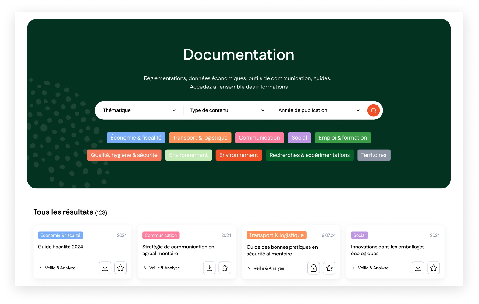
Task: Favorite the Guide fiscalité 2024 card
Action: (x=120, y=268)
